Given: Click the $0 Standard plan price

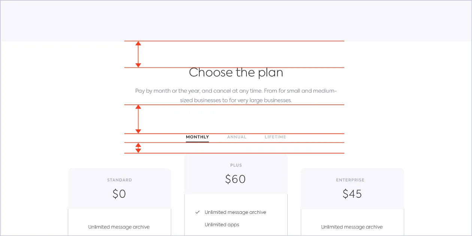Looking at the screenshot, I should 119,194.
